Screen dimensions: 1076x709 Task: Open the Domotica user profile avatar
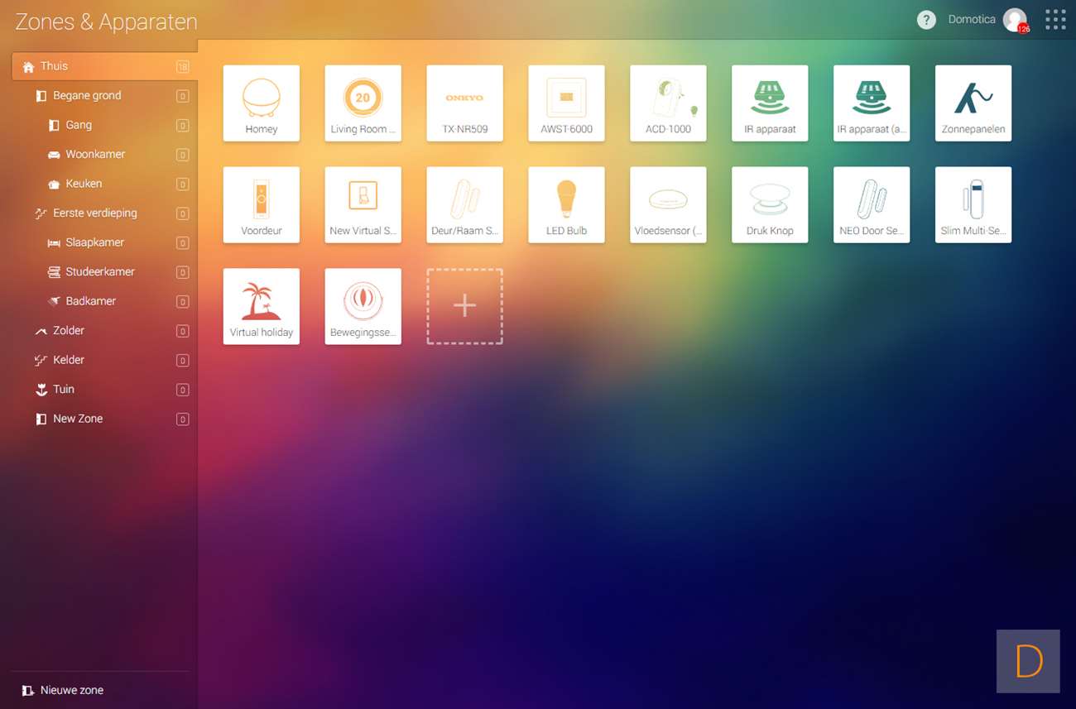(1015, 20)
